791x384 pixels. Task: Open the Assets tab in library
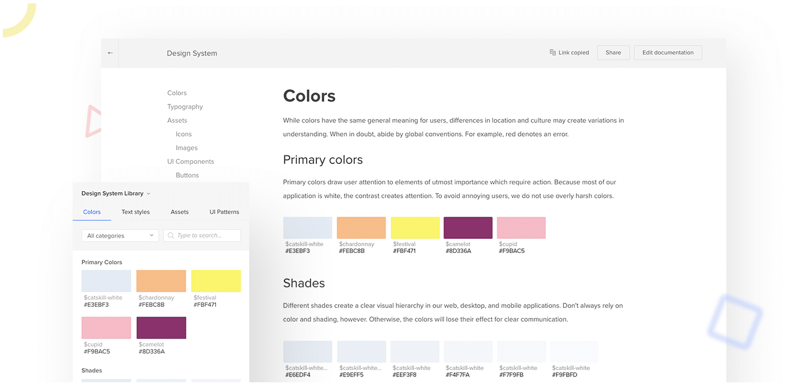(x=179, y=212)
